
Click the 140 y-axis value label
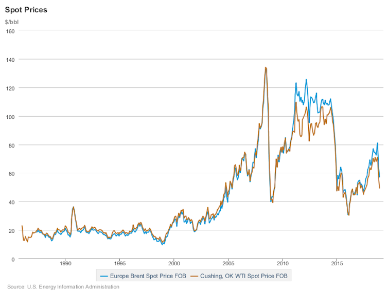pos(10,60)
